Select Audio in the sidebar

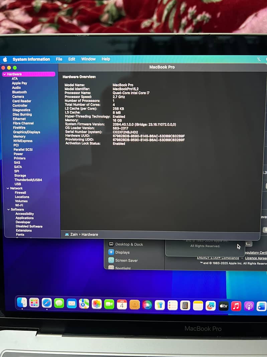click(x=16, y=88)
